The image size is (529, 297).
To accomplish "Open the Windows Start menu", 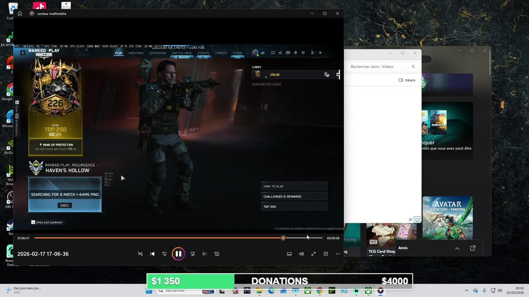I will pyautogui.click(x=149, y=291).
